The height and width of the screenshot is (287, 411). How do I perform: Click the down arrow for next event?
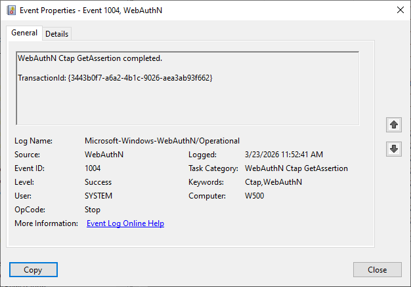394,149
